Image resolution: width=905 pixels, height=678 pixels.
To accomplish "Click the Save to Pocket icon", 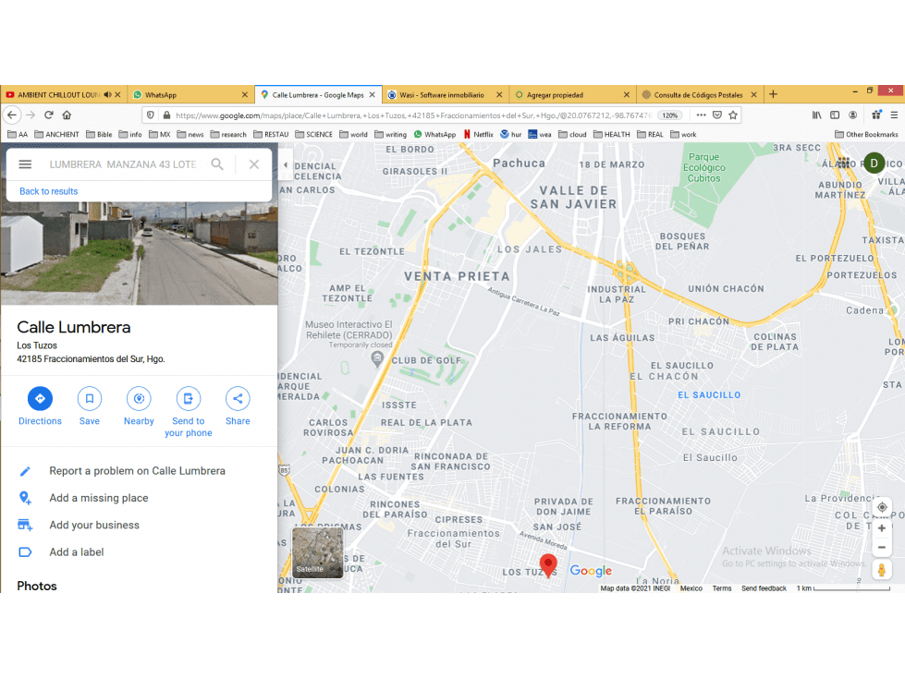I will (716, 115).
